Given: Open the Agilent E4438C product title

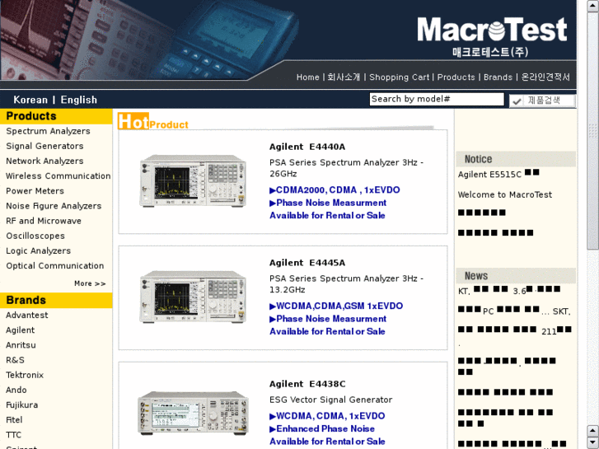Looking at the screenshot, I should (307, 384).
